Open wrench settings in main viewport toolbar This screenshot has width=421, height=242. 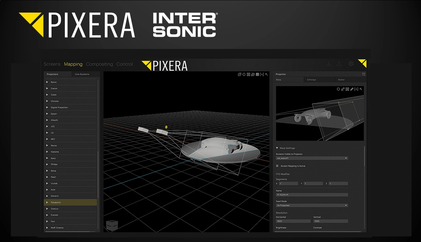pos(266,74)
